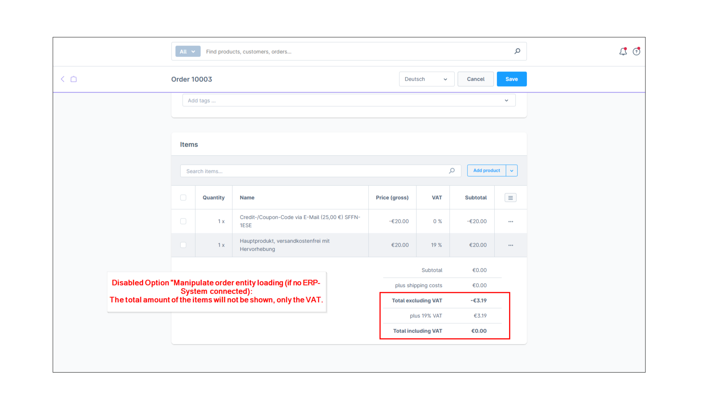
Task: Click the Search items input field
Action: tap(320, 171)
